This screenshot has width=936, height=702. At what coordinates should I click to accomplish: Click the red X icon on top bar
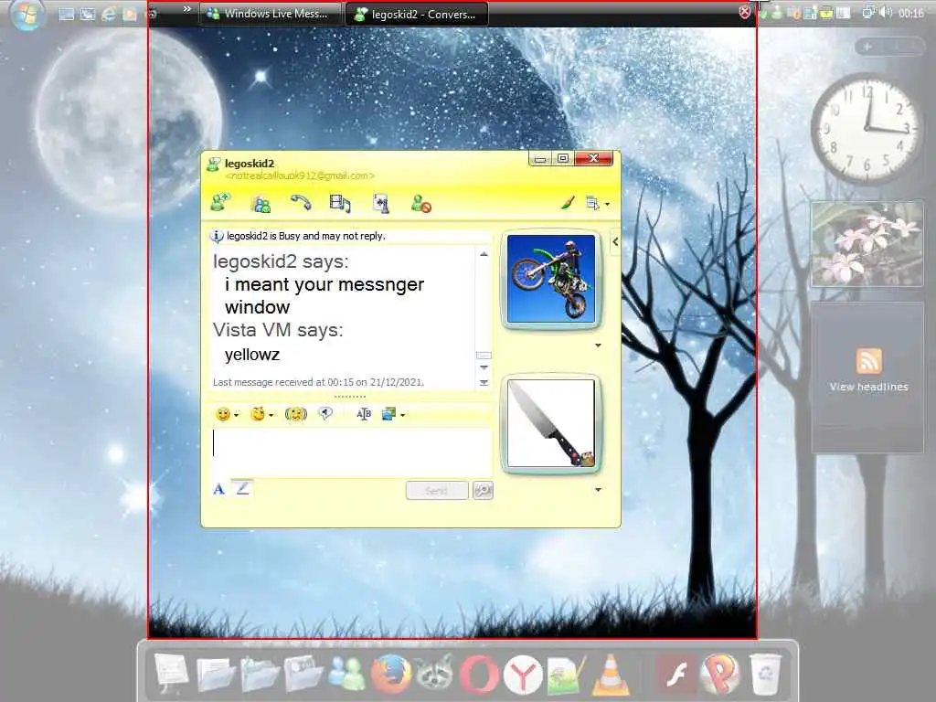744,12
